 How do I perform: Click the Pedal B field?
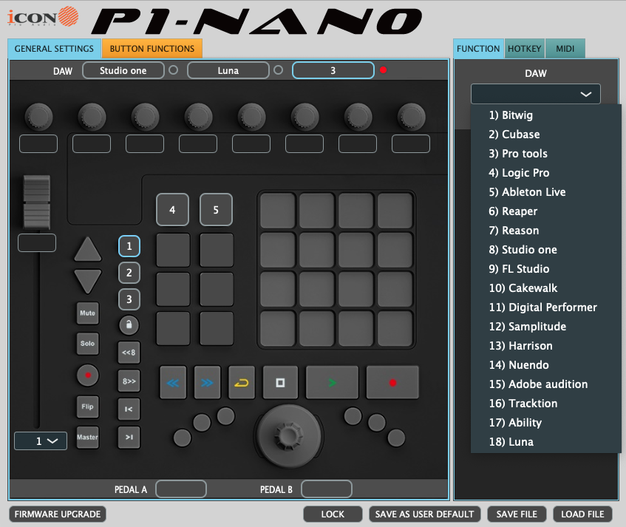[327, 489]
